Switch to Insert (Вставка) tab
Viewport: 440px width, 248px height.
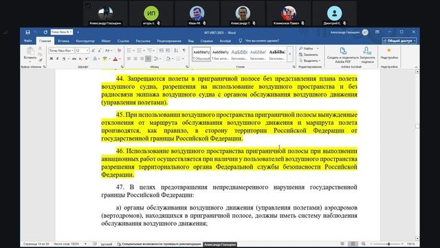(x=63, y=41)
